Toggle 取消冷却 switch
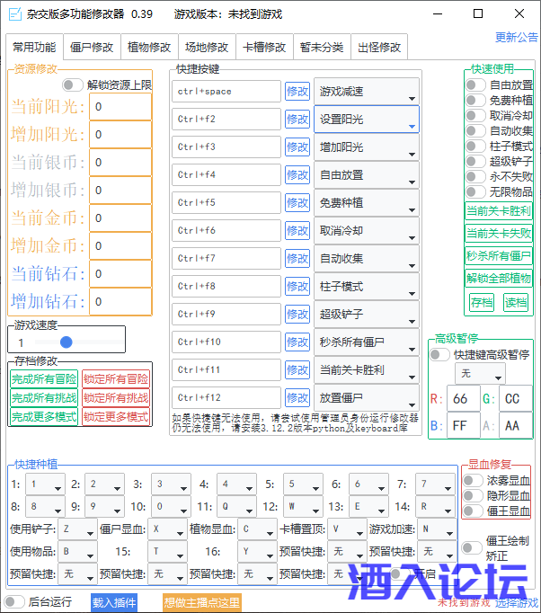Screen dimensions: 541x613 [475, 115]
